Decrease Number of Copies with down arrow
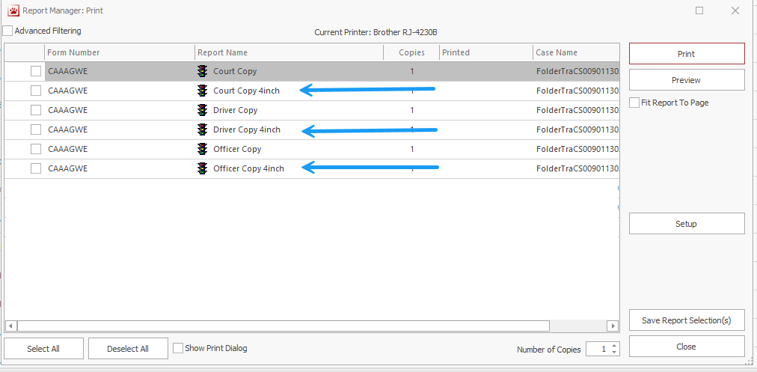This screenshot has height=372, width=757. click(x=615, y=353)
